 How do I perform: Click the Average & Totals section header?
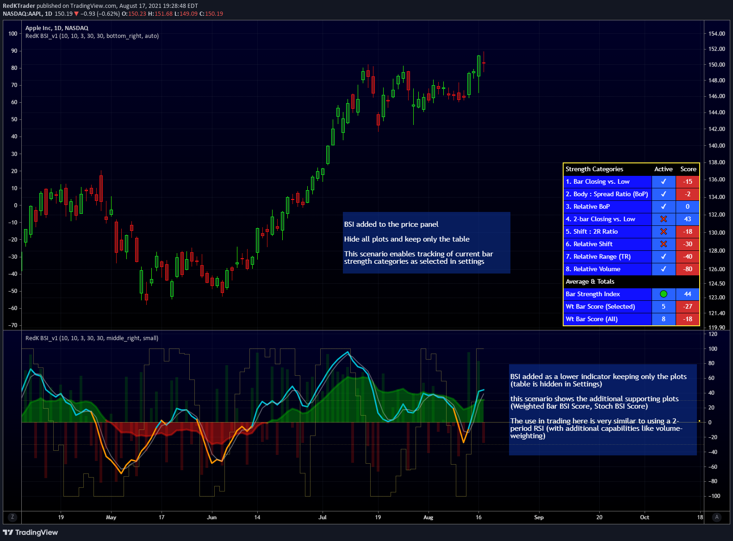[x=590, y=281]
